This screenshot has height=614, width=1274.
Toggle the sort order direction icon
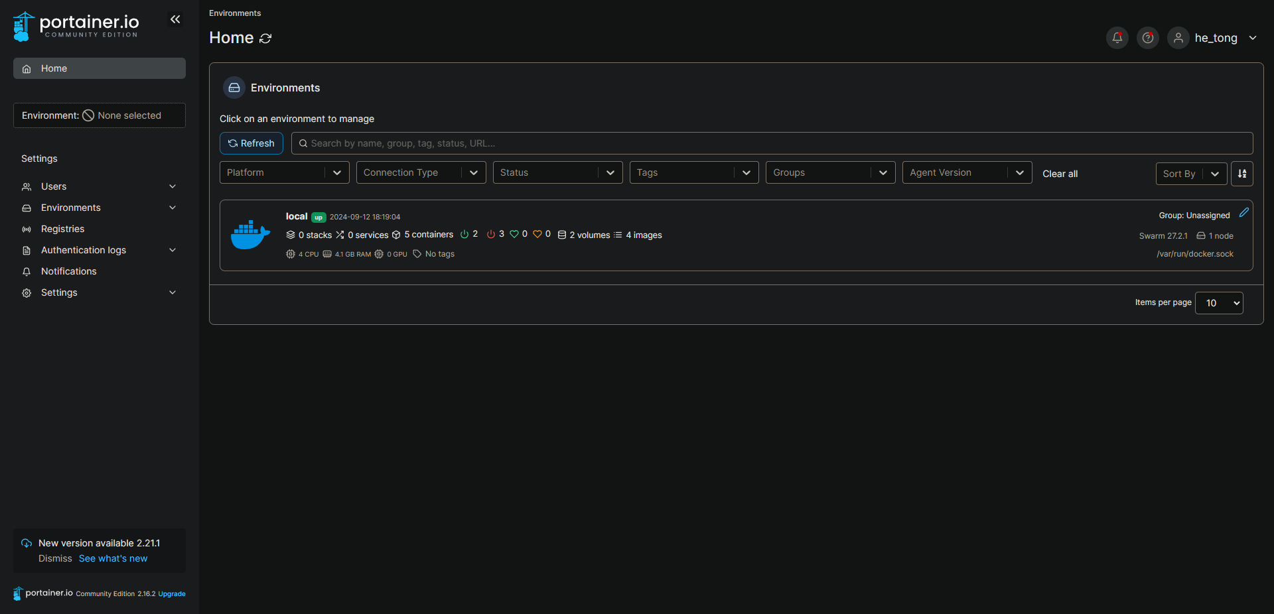point(1241,174)
